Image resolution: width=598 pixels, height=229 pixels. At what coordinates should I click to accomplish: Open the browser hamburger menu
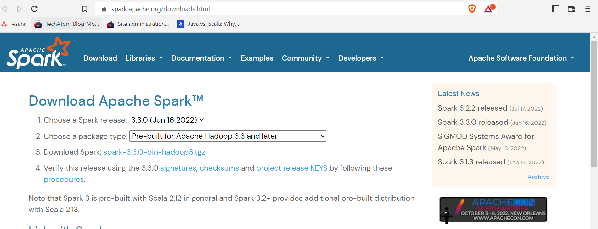[588, 9]
